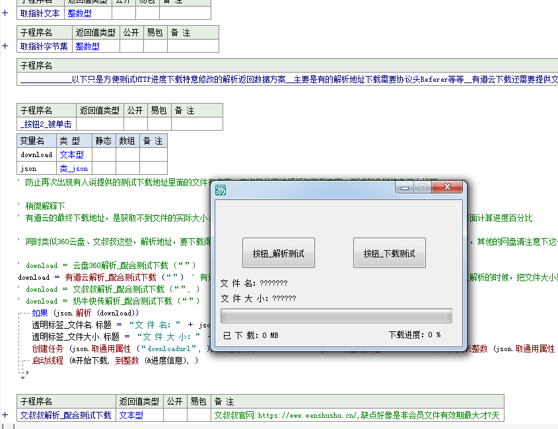Select the _按钮2_被单击 subroutine name cell
The height and width of the screenshot is (429, 558).
point(46,124)
